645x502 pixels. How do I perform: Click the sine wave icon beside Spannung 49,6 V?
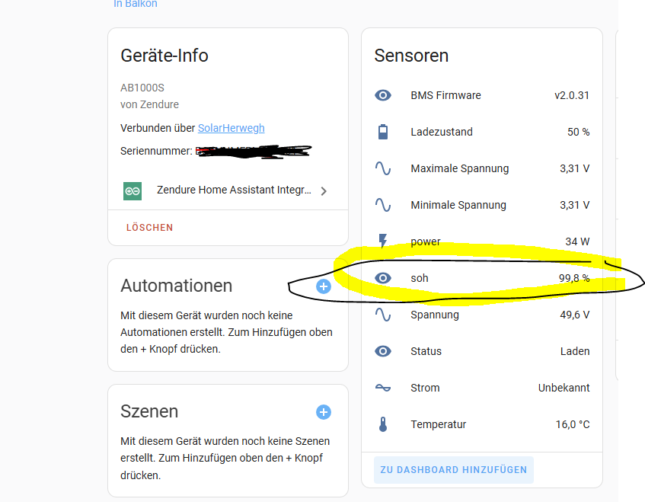tap(382, 315)
